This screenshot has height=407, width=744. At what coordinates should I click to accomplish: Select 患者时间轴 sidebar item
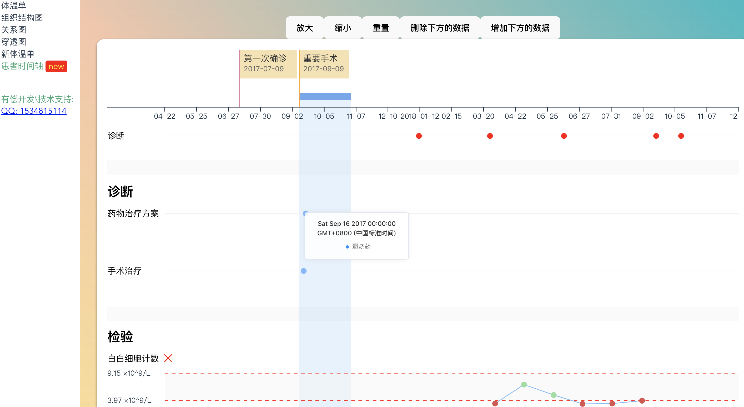(x=22, y=66)
